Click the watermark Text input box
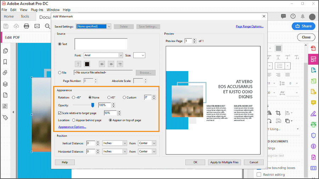Screen dimensions: 319x179 (101, 44)
